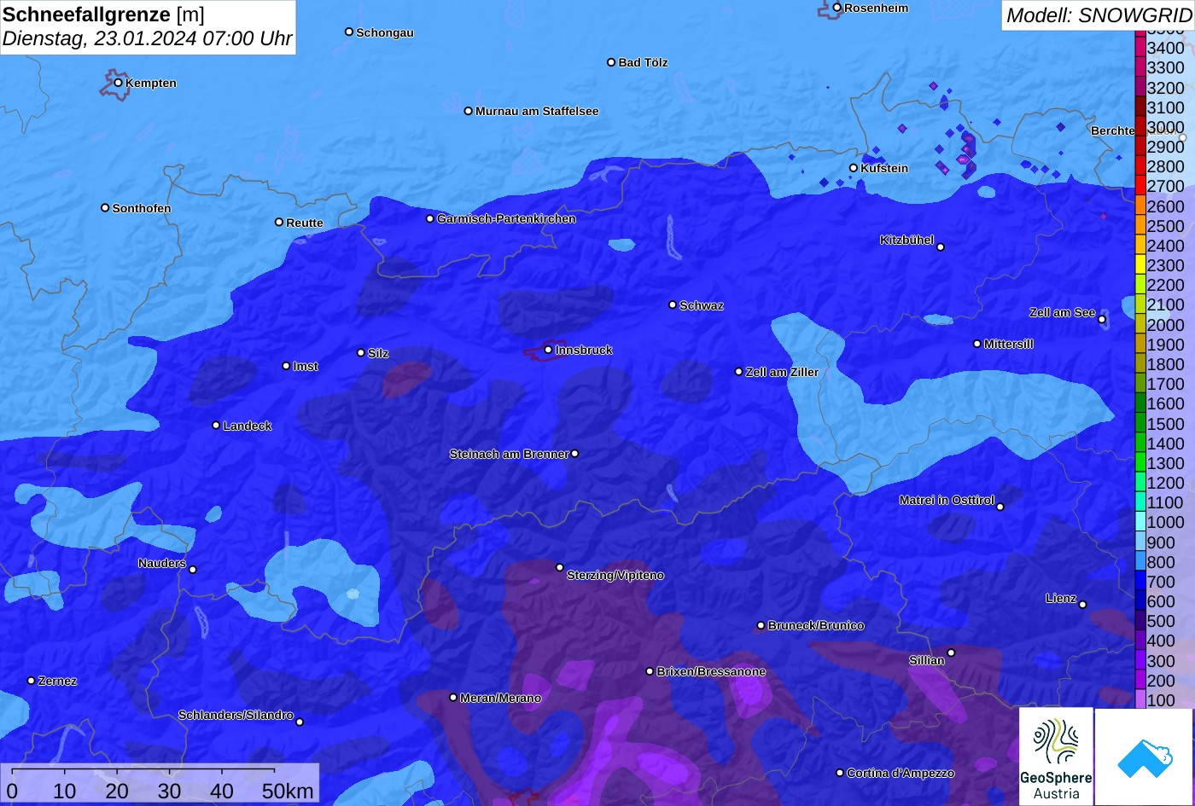Pick the Kempten location marker
Viewport: 1195px width, 806px height.
pos(118,83)
